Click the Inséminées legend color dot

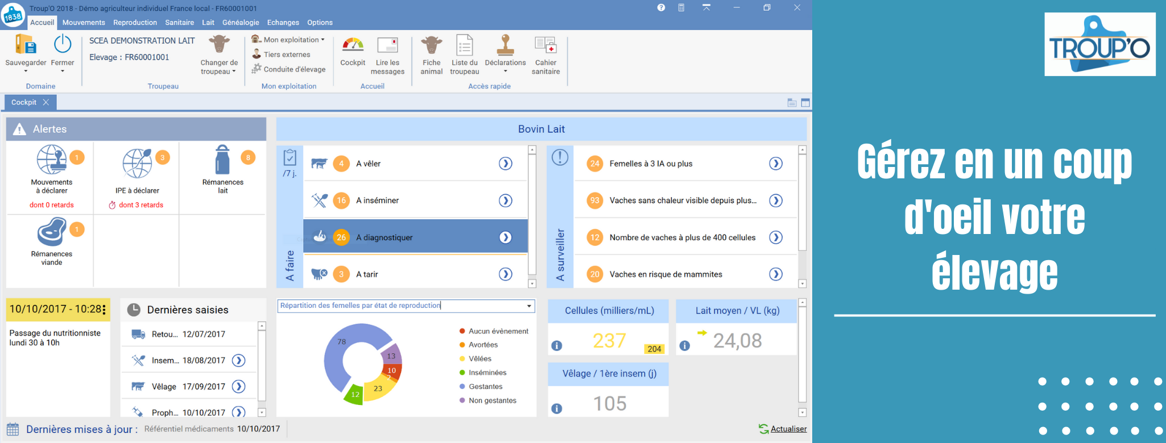(x=462, y=373)
